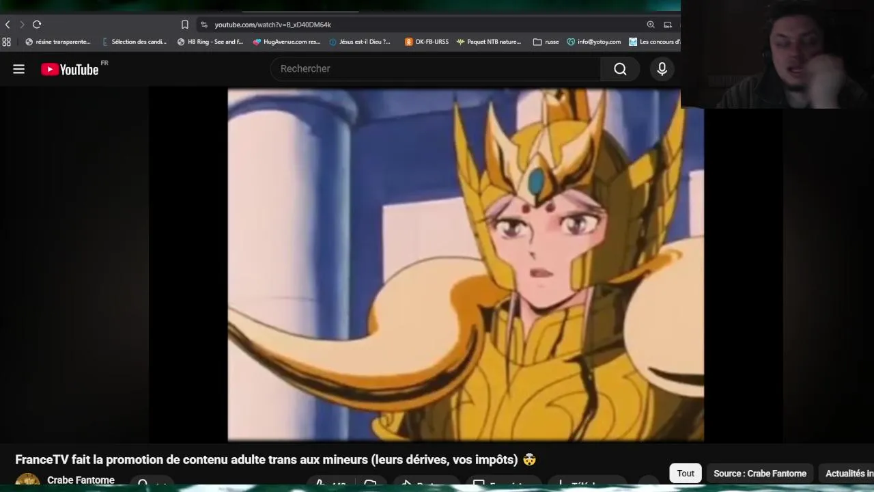Open the 'HugAvenue.com res...' bookmark
Viewport: 874px width, 492px height.
tap(287, 42)
